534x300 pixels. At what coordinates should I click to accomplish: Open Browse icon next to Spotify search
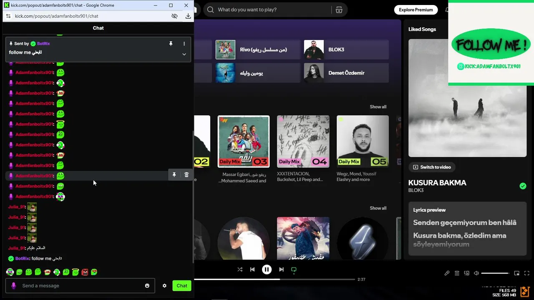click(339, 10)
